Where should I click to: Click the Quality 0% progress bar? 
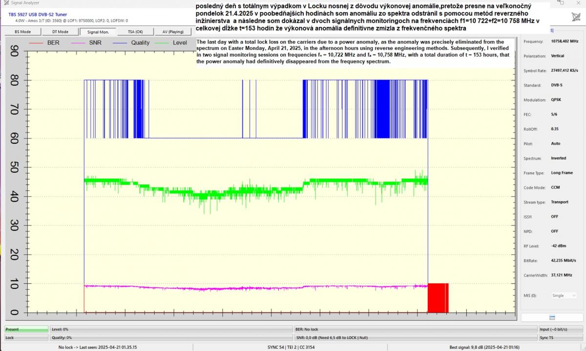point(171,337)
